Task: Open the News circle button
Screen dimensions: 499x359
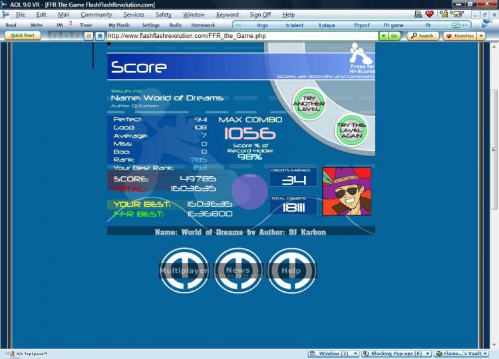Action: click(238, 271)
